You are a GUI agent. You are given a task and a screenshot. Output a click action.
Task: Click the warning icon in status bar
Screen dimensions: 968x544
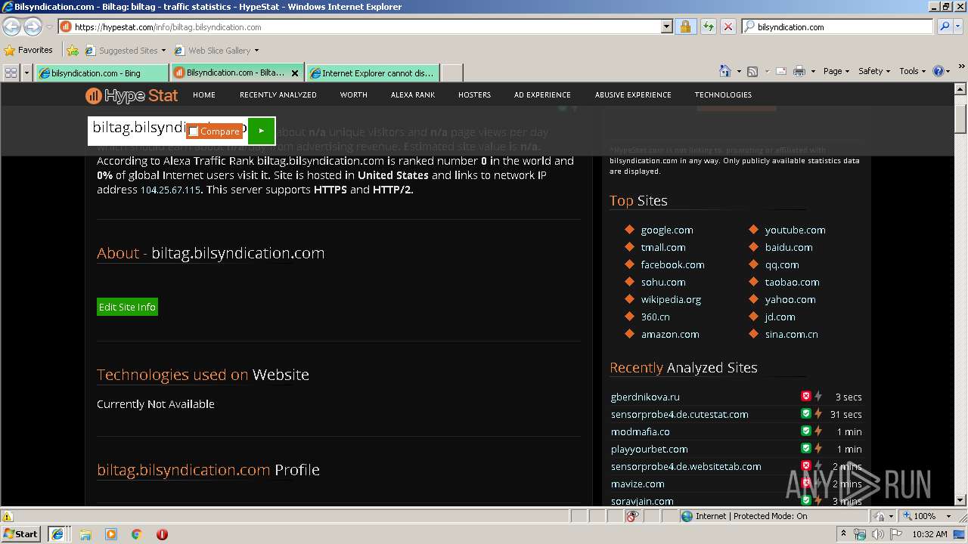pos(8,516)
